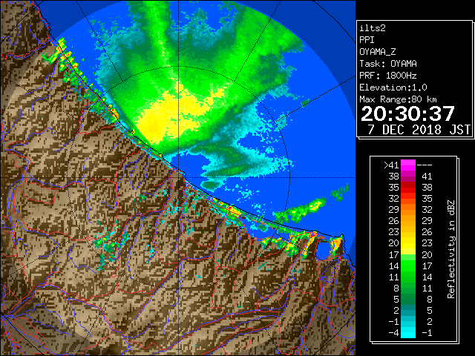Select the "OYAMA_Z" product name text
Screen dimensions: 475x356
point(378,52)
